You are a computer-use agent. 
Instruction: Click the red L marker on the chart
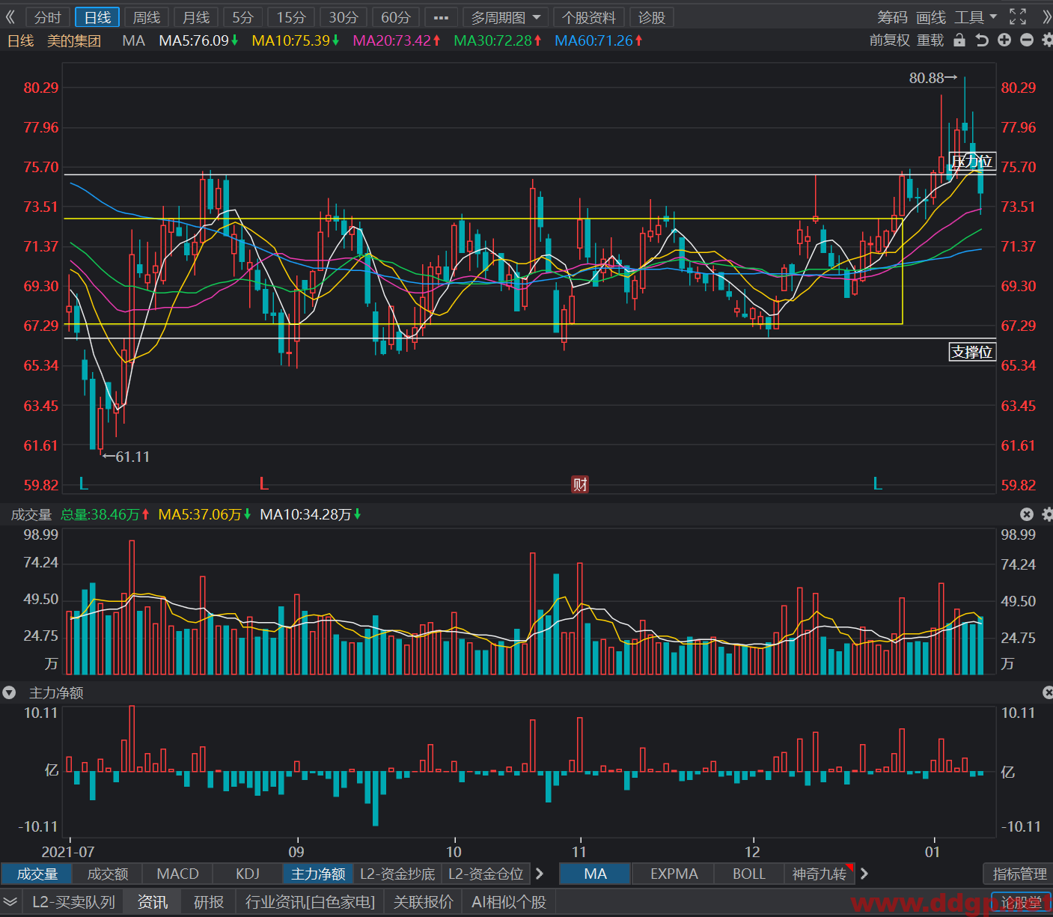coord(263,484)
